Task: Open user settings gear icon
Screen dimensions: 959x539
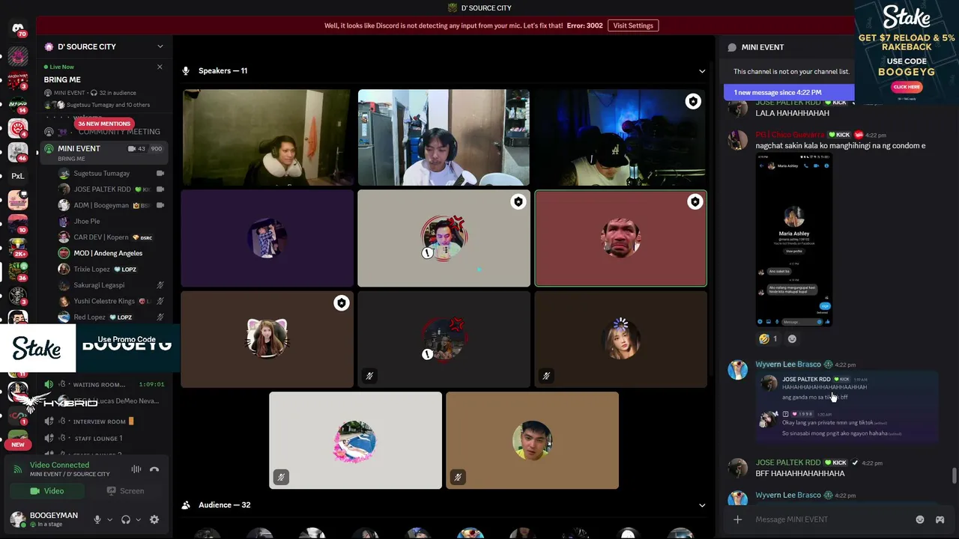Action: point(154,520)
